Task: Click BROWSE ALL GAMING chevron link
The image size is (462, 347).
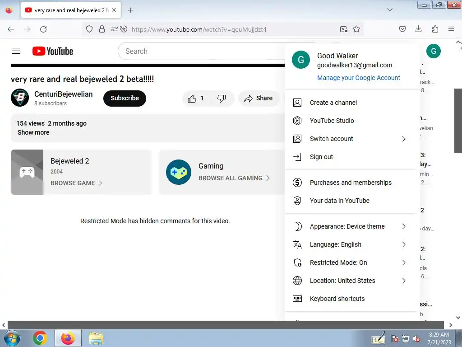Action: click(x=234, y=178)
